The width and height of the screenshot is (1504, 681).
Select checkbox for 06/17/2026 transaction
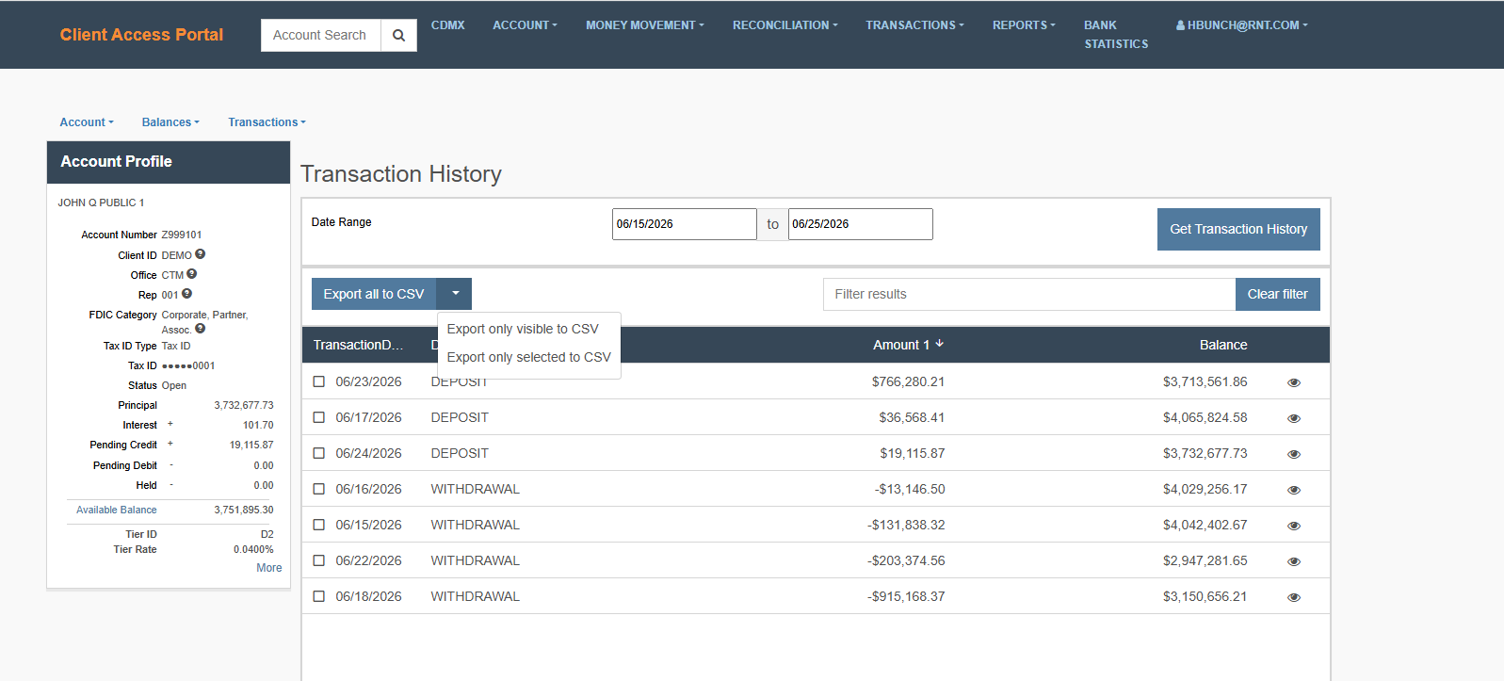tap(318, 417)
